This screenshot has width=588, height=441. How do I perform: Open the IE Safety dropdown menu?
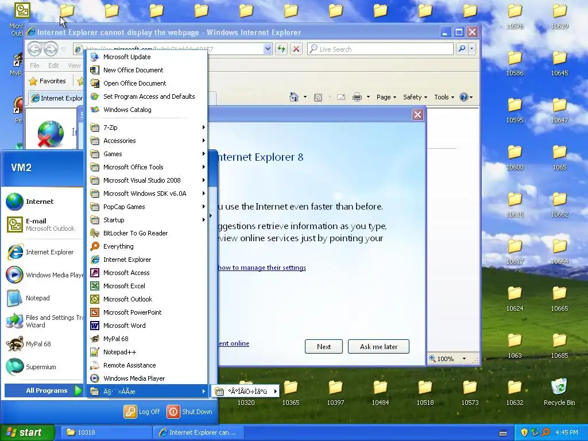(415, 97)
